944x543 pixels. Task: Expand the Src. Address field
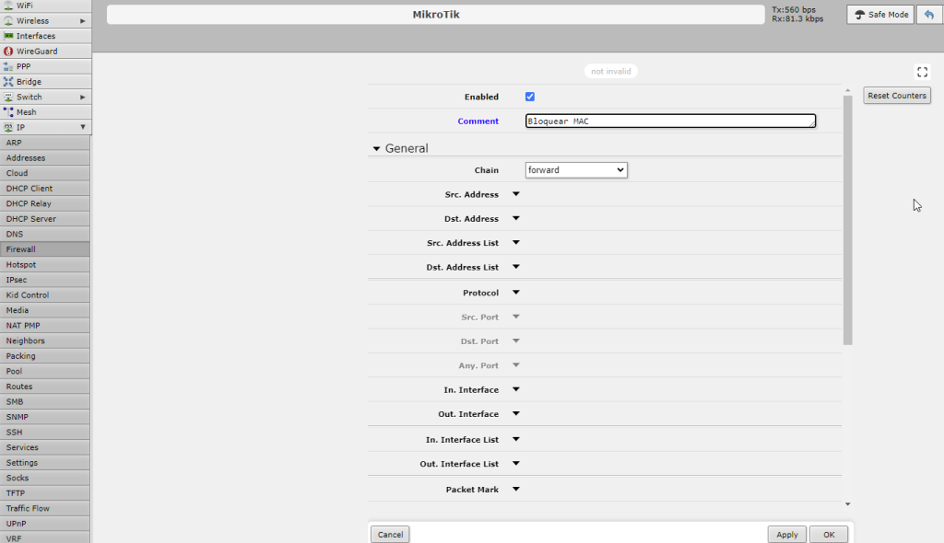pos(515,194)
